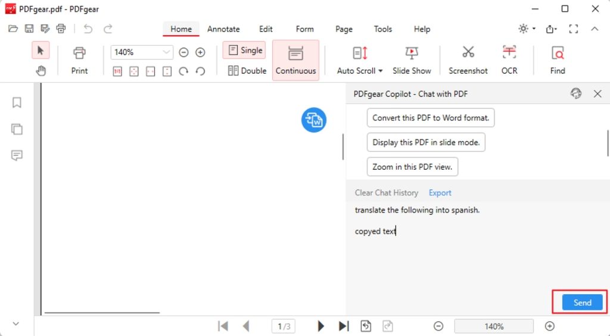Click the fit page icon
Screen dimensions: 610x336
[134, 71]
